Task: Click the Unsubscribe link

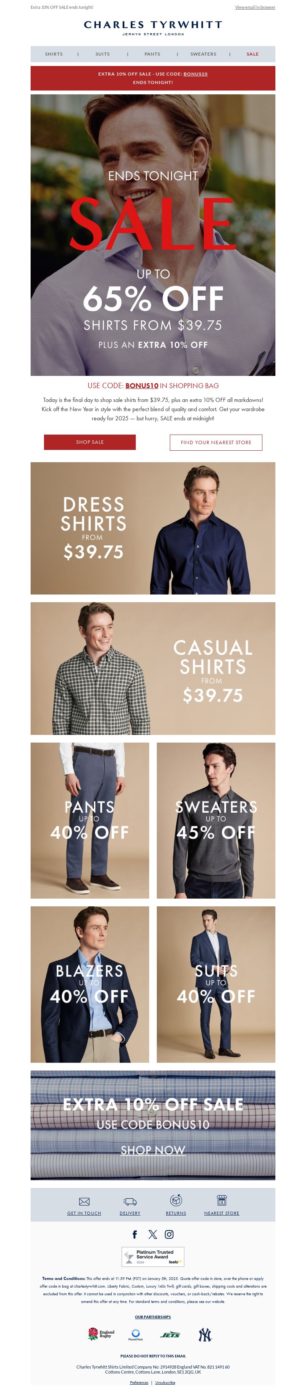Action: pyautogui.click(x=165, y=1383)
